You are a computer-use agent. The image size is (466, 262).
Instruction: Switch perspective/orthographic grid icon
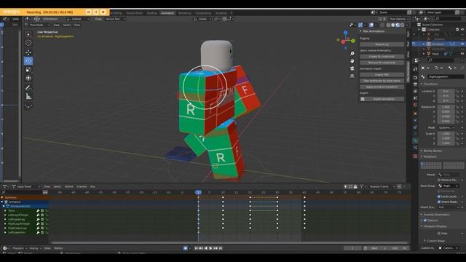pos(352,76)
